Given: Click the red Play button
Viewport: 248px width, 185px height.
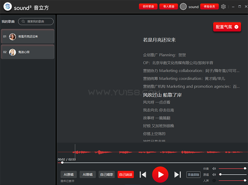Looking at the screenshot, I should [x=160, y=174].
